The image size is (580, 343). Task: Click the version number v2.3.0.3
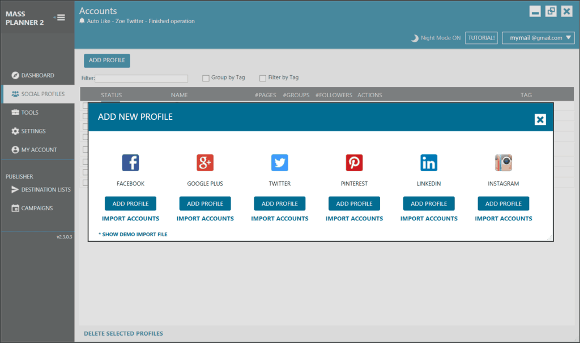pyautogui.click(x=65, y=237)
